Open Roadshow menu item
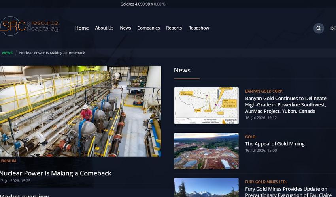 click(x=199, y=28)
